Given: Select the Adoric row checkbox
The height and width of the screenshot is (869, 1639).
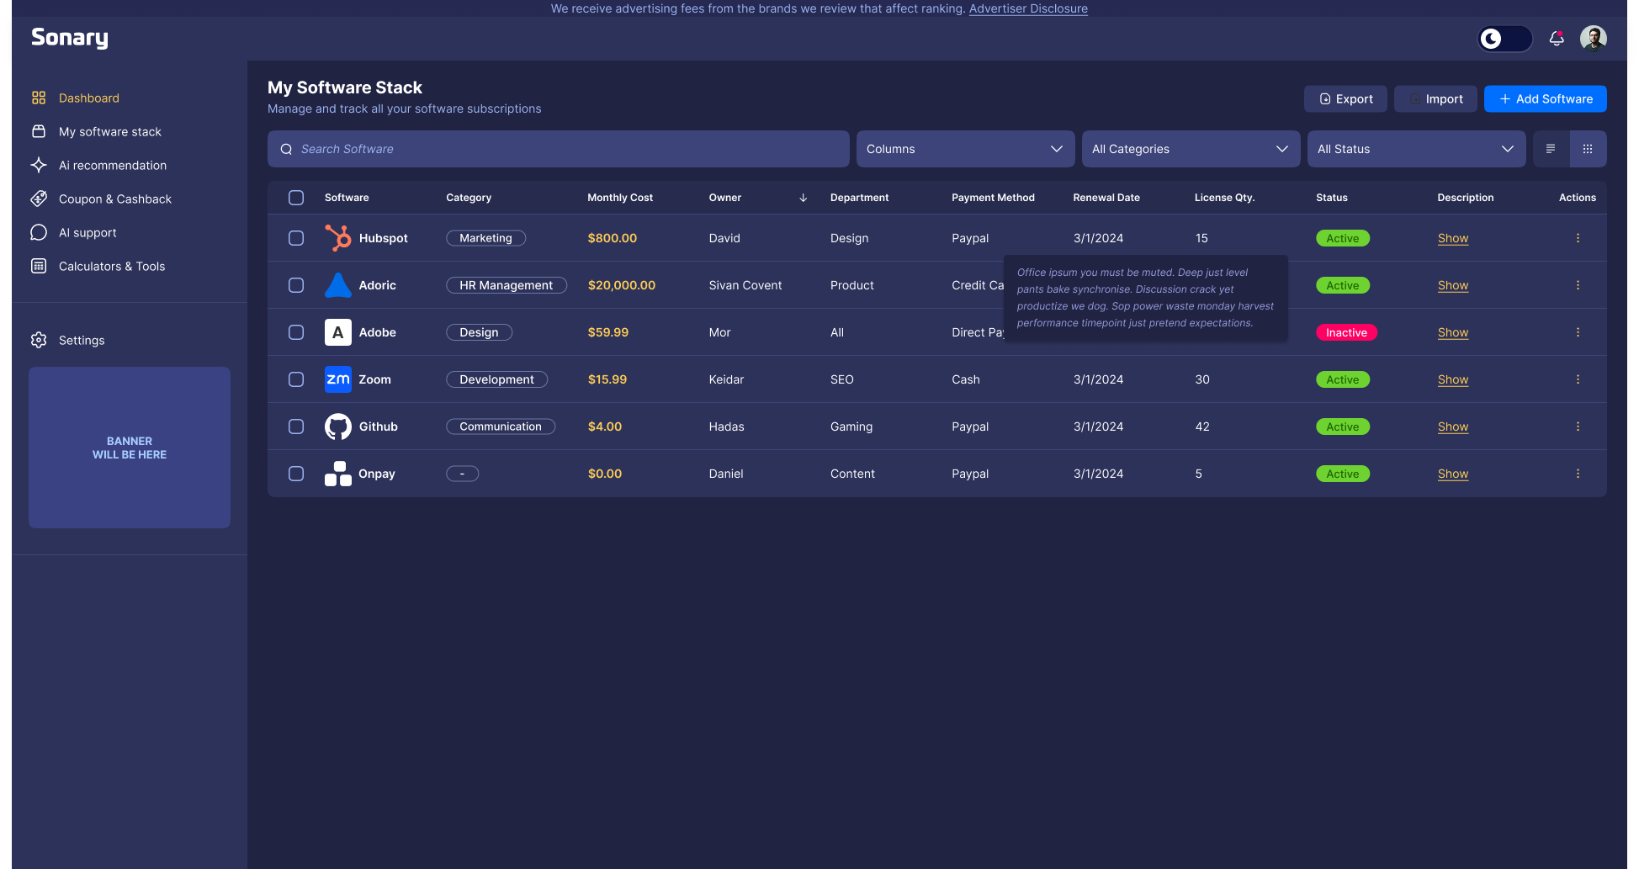Looking at the screenshot, I should coord(296,285).
